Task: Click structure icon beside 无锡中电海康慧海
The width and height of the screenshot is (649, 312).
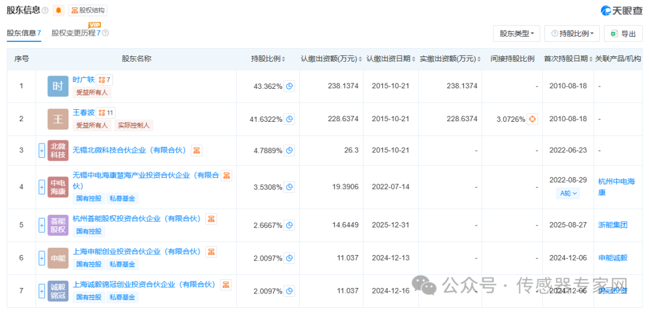Action: point(227,176)
